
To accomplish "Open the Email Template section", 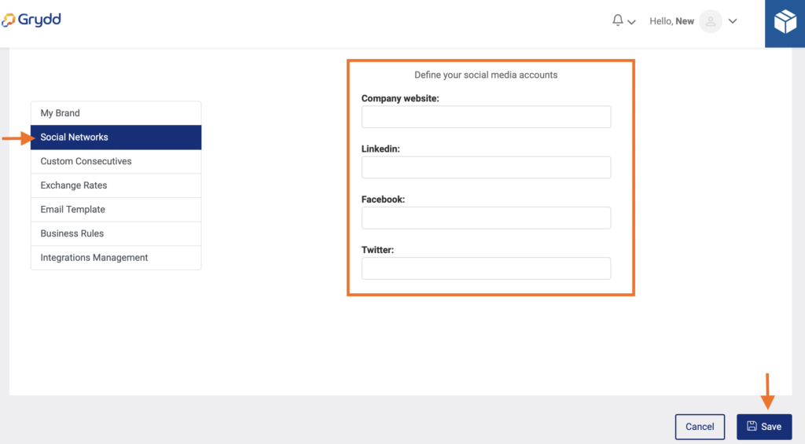I will [116, 210].
